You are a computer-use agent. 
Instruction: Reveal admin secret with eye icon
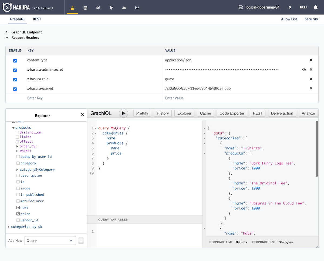(x=304, y=70)
